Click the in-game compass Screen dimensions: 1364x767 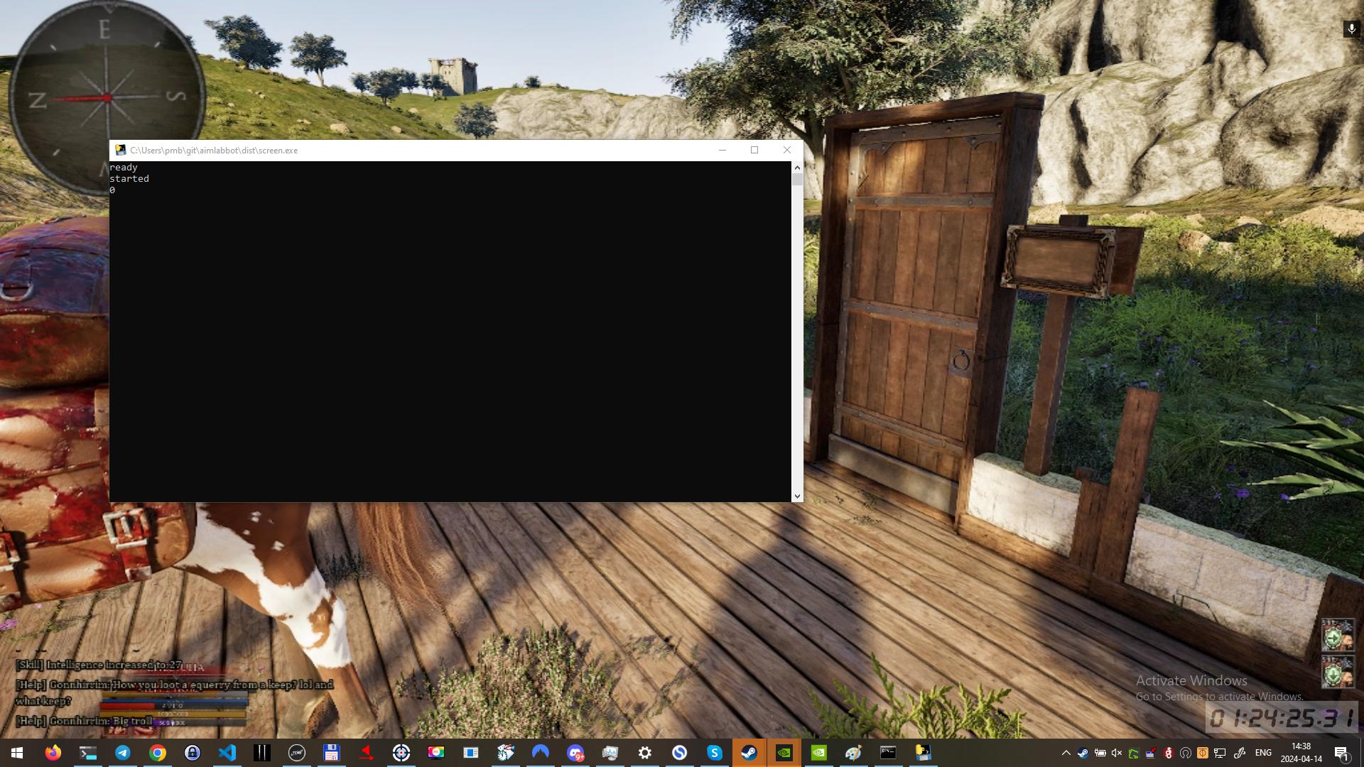107,97
